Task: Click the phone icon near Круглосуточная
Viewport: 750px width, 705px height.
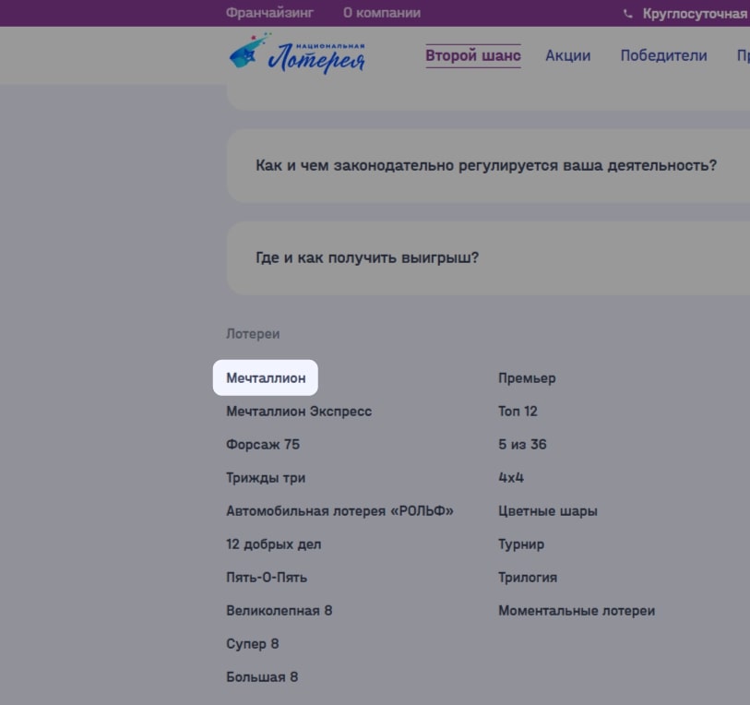Action: click(628, 14)
